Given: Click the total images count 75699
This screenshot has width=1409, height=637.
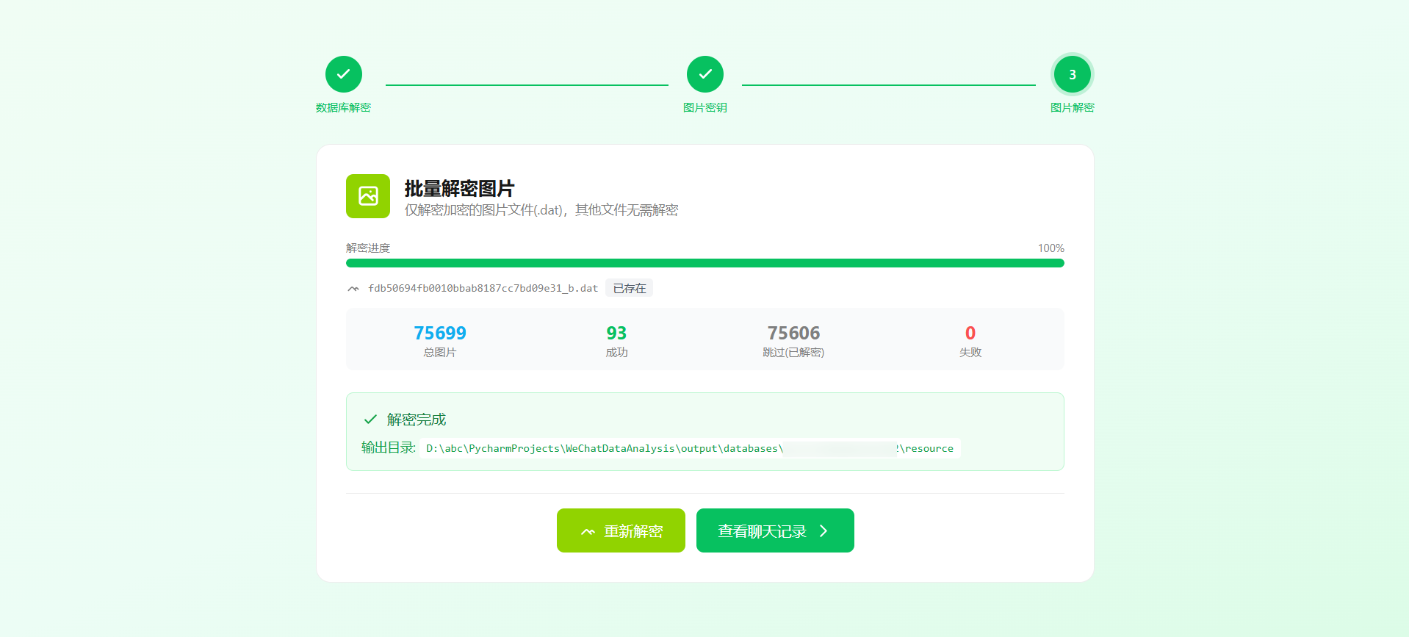Looking at the screenshot, I should (x=439, y=333).
